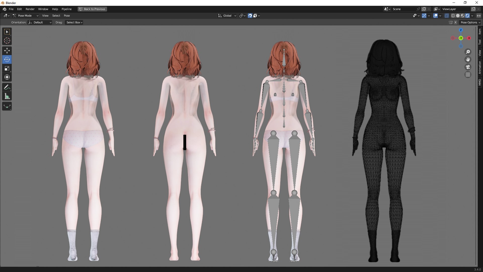
Task: Expand the Pose Options dropdown
Action: click(x=470, y=22)
